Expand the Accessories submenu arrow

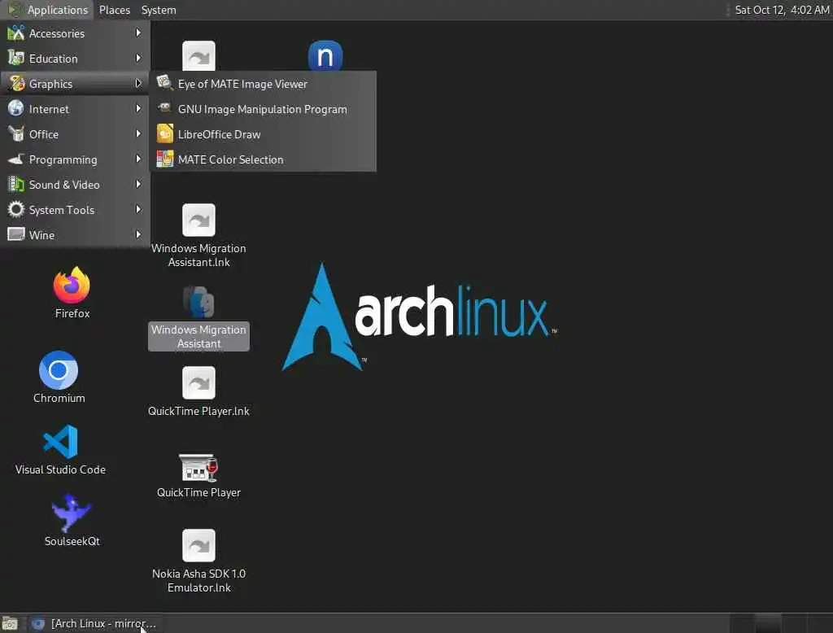138,33
